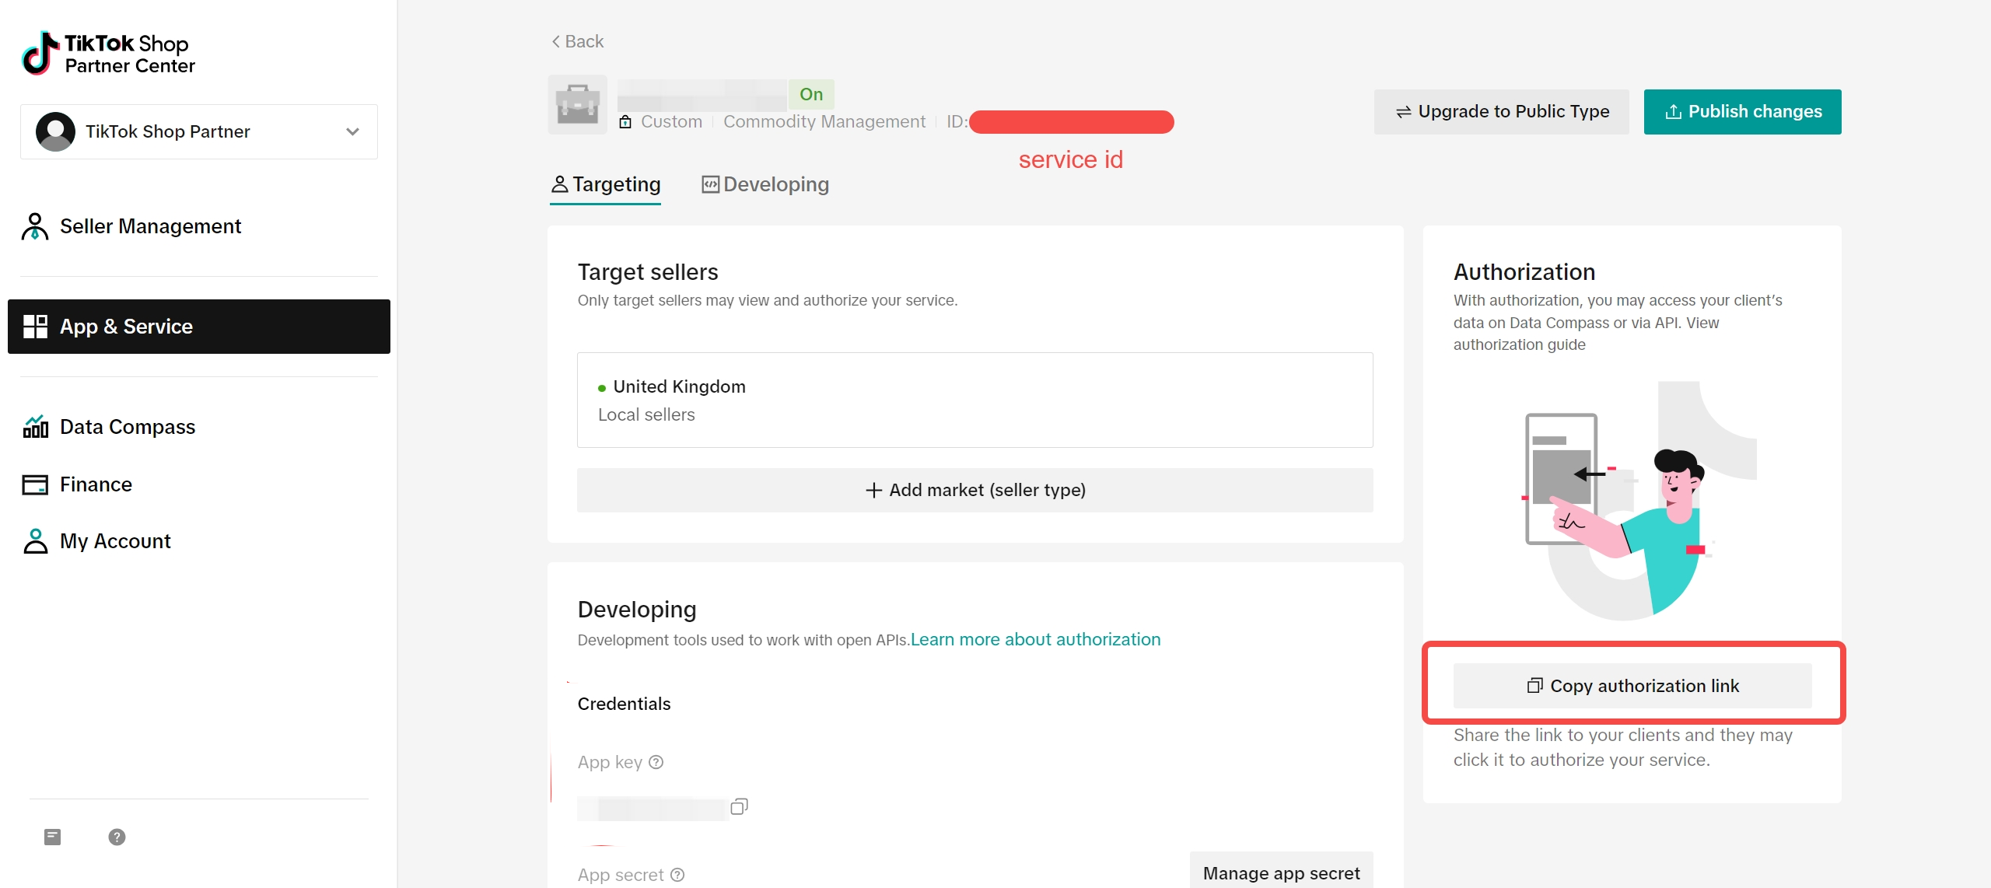Switch to the Developing tab
The image size is (1991, 888).
[765, 184]
